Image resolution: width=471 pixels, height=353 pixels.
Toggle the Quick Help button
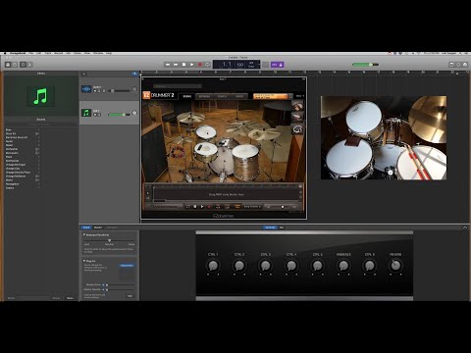pos(15,65)
